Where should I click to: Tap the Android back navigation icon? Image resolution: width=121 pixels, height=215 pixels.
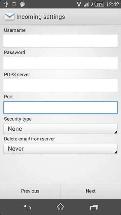pyautogui.click(x=27, y=208)
